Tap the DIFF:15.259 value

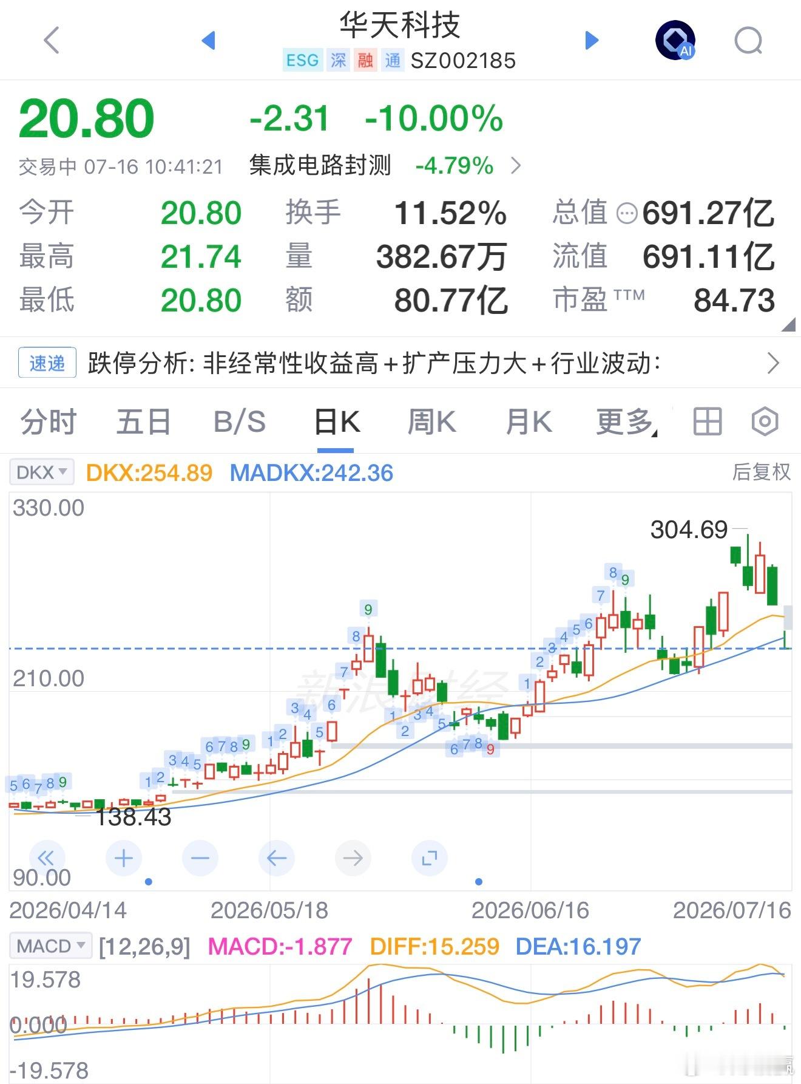[434, 946]
